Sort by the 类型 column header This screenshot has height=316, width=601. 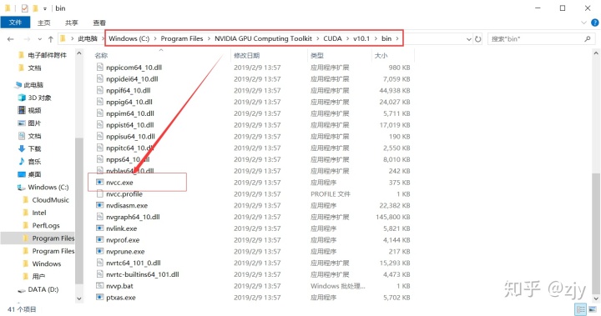click(317, 56)
